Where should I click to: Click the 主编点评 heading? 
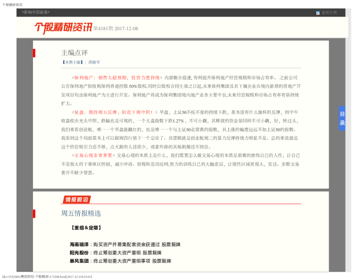click(74, 53)
